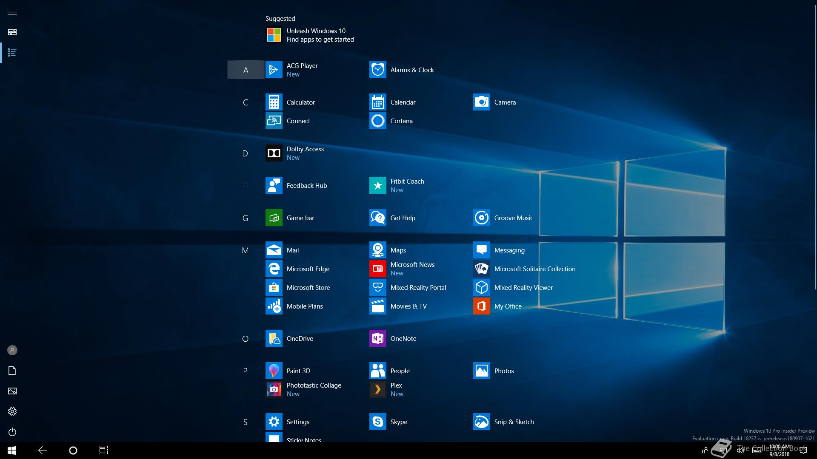Launch Skype app icon
Image resolution: width=817 pixels, height=459 pixels.
tap(377, 422)
